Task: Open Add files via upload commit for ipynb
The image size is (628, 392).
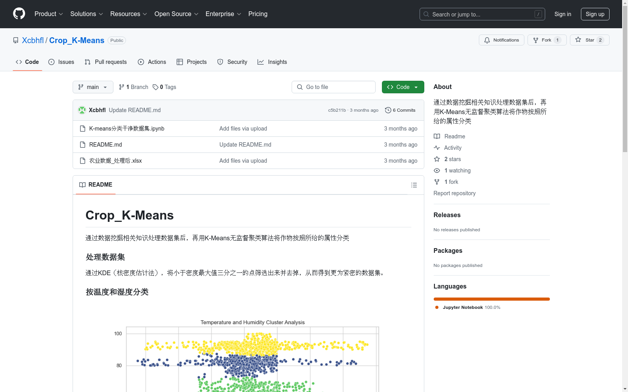Action: click(243, 129)
